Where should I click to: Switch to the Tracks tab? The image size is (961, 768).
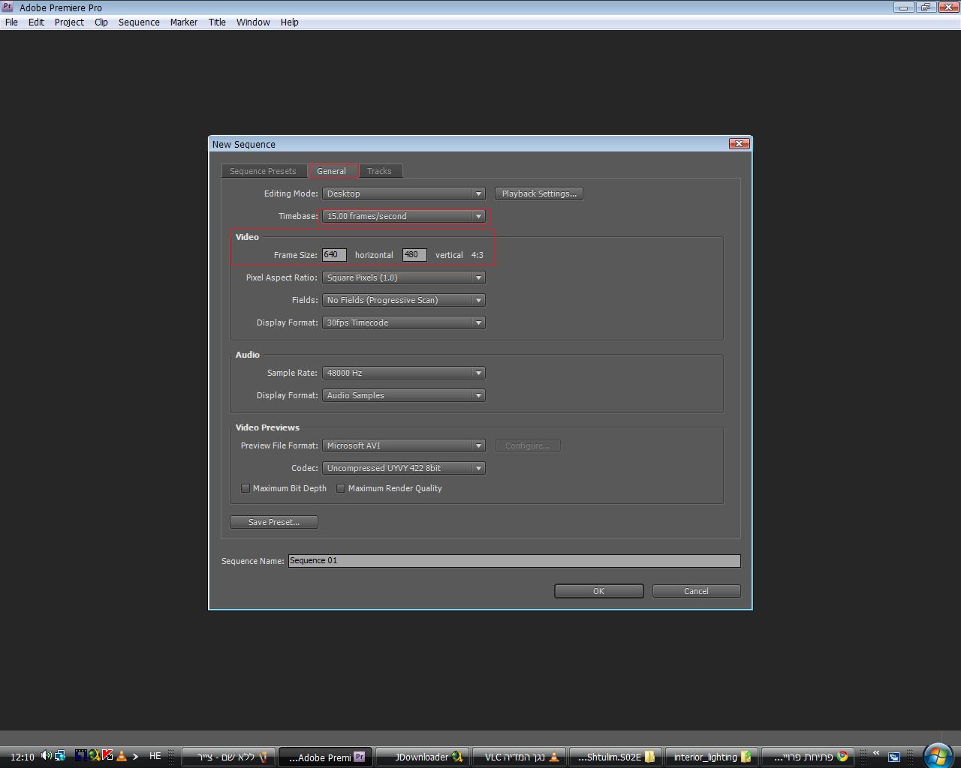point(379,171)
